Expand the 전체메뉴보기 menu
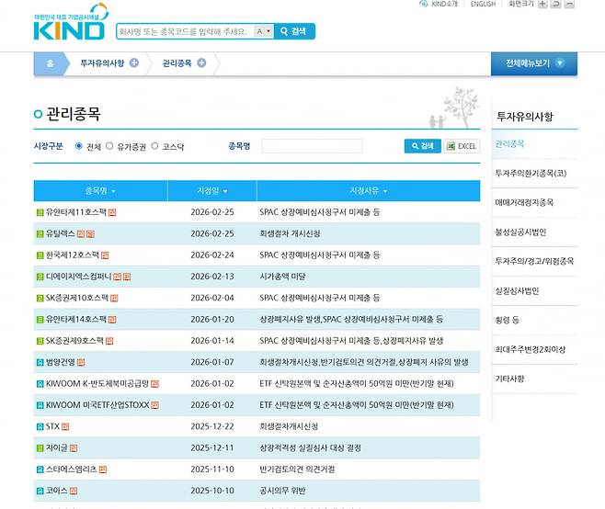605x509 pixels. tap(534, 63)
